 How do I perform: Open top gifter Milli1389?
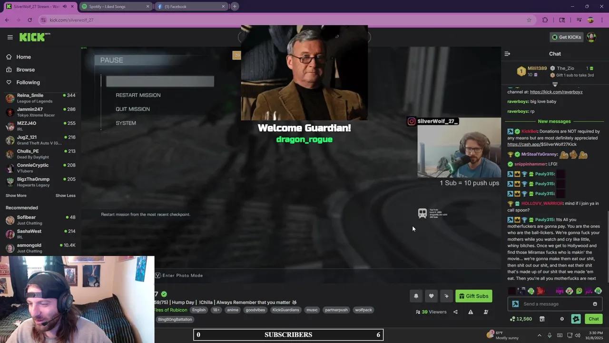[x=537, y=69]
